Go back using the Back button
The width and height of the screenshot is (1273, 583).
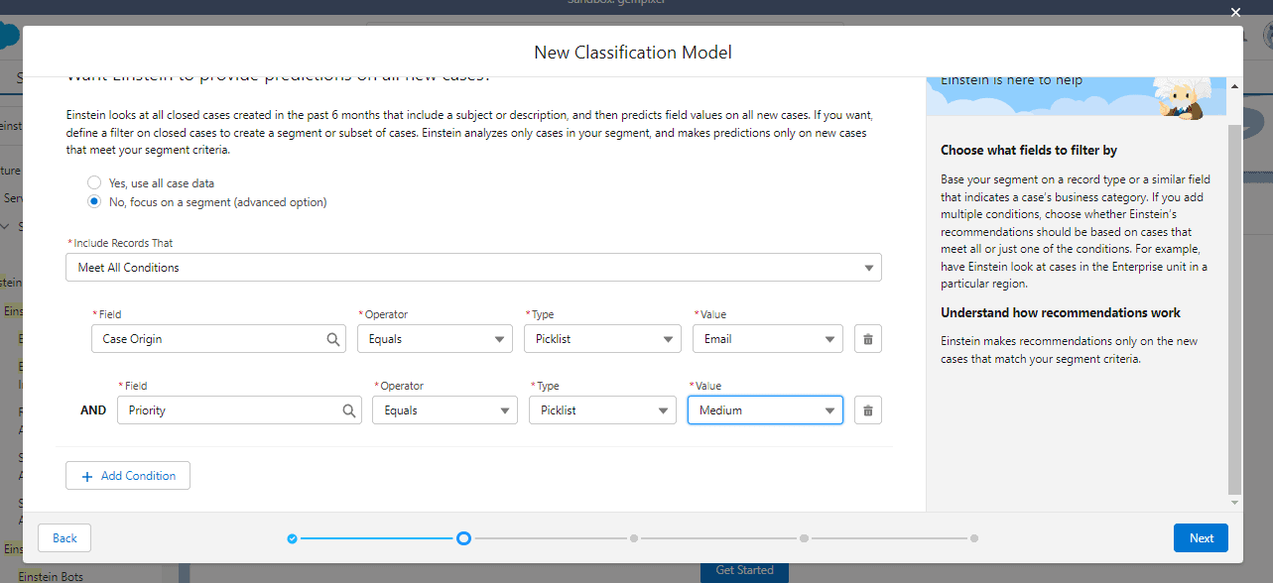point(64,537)
